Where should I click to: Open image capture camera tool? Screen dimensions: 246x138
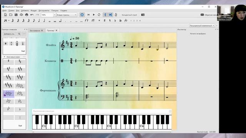143,15
